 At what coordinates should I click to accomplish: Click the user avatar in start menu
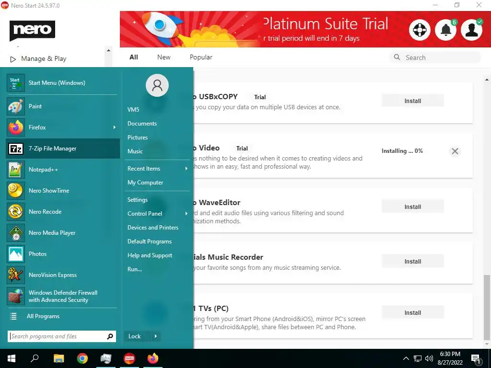tap(157, 85)
